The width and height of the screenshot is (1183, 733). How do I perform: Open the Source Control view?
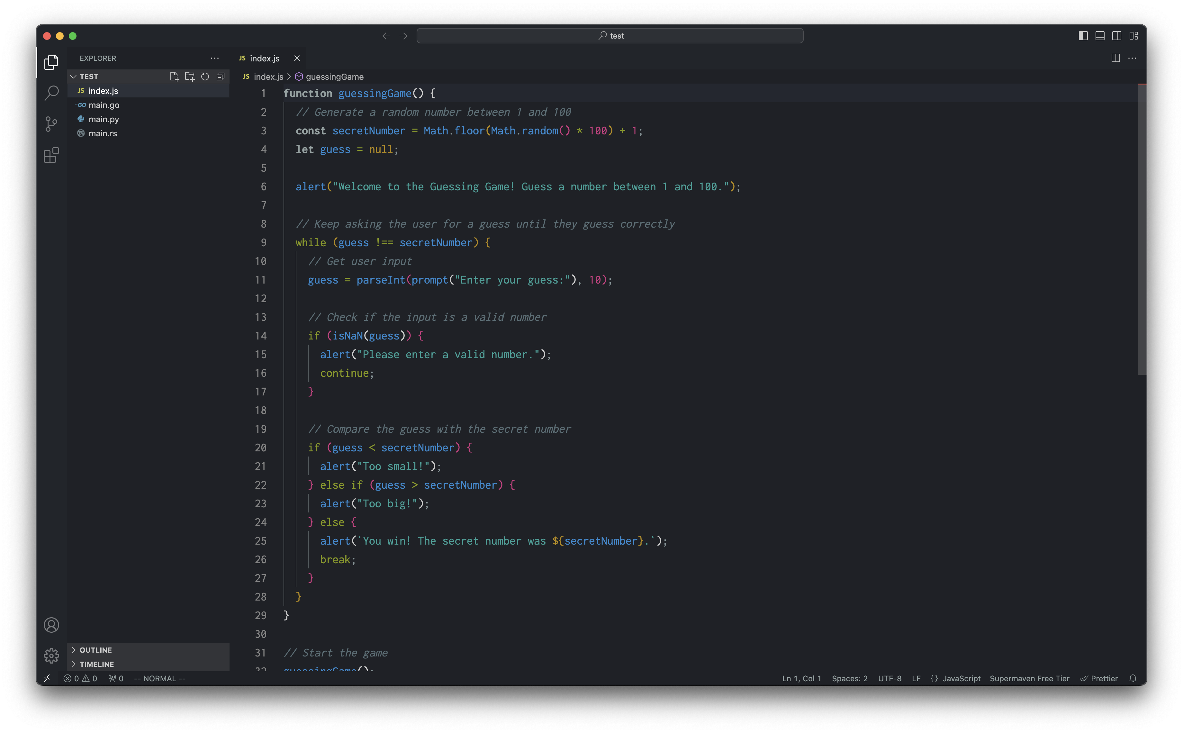51,124
